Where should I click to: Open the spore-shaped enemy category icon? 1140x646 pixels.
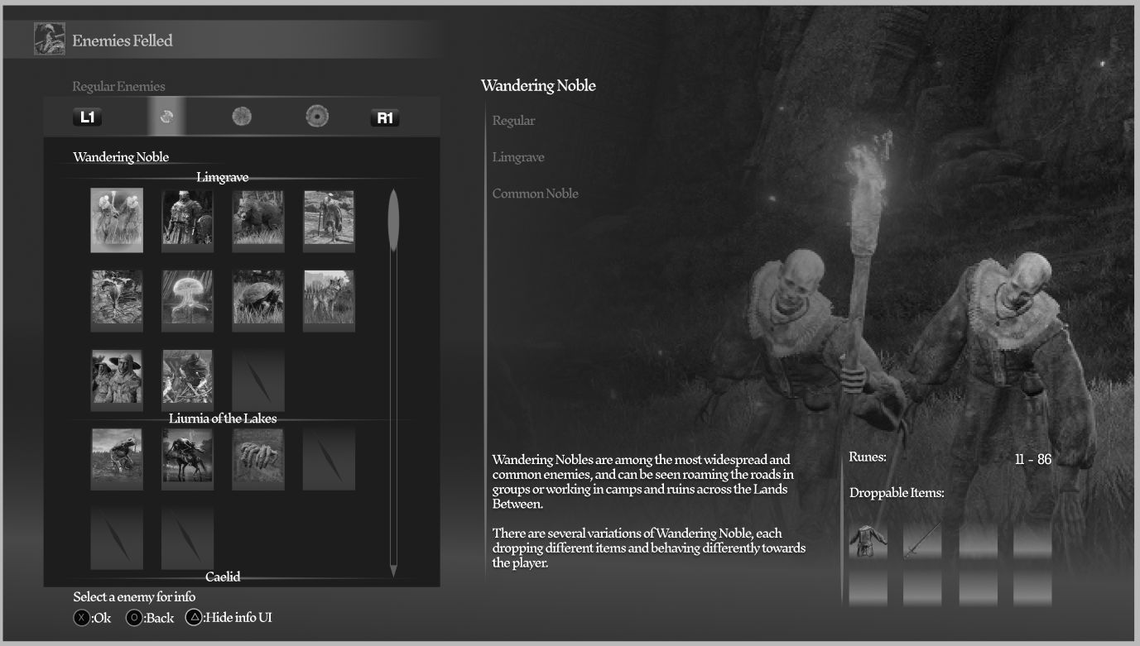coord(241,116)
